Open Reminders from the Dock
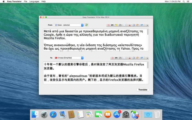Image resolution: width=192 pixels, height=120 pixels. (80, 115)
